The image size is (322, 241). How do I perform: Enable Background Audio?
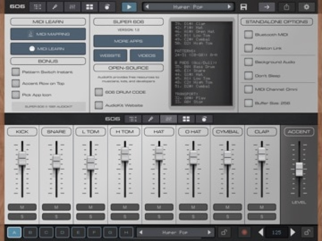(x=248, y=62)
